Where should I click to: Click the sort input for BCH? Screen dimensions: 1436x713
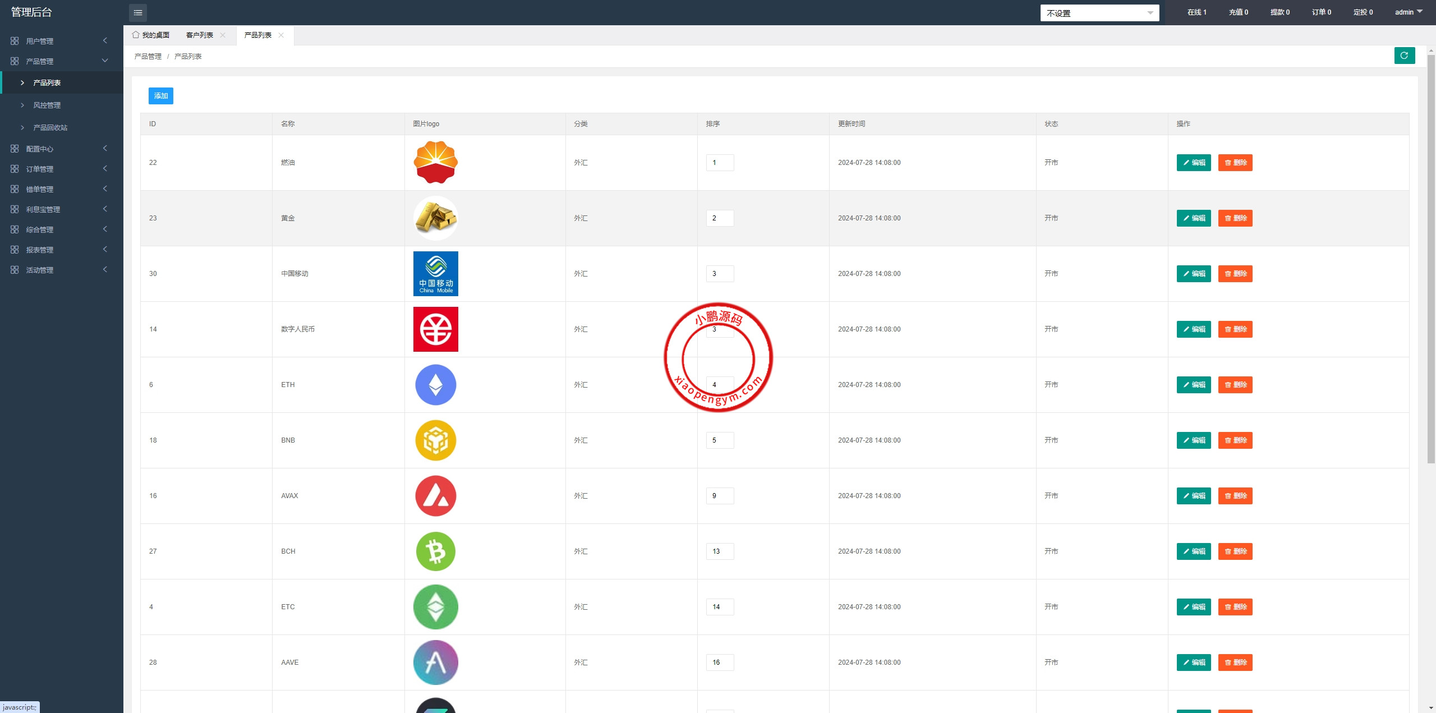point(720,551)
